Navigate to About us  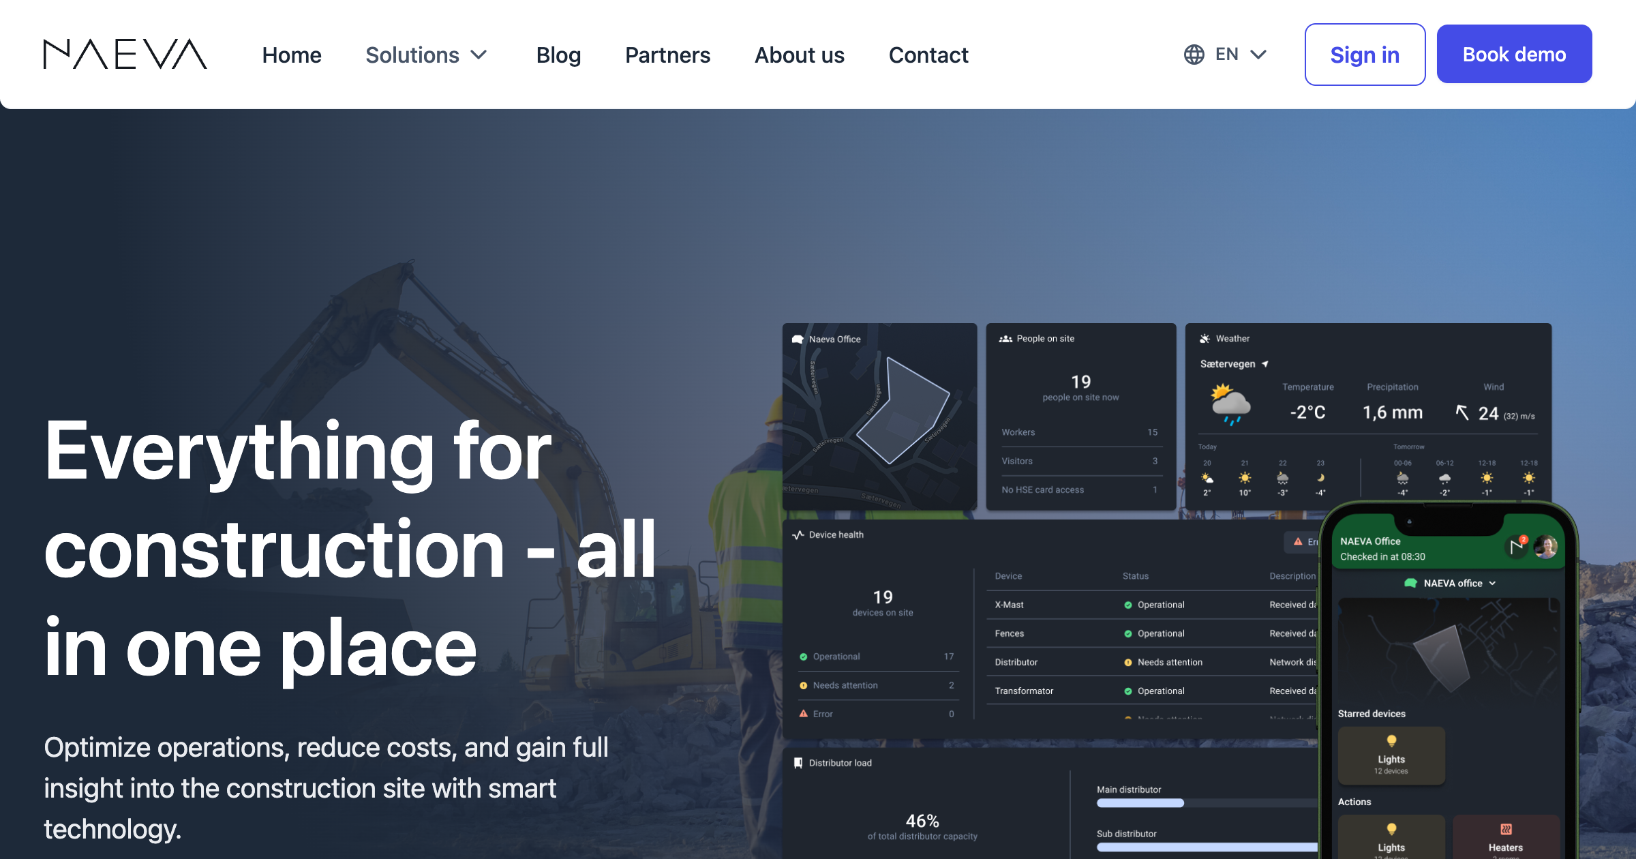pyautogui.click(x=799, y=55)
